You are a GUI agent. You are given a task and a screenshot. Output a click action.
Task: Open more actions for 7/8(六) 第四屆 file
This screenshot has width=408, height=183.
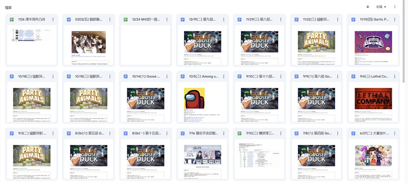(338, 133)
